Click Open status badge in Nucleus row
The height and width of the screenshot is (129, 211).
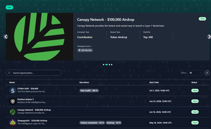195,101
